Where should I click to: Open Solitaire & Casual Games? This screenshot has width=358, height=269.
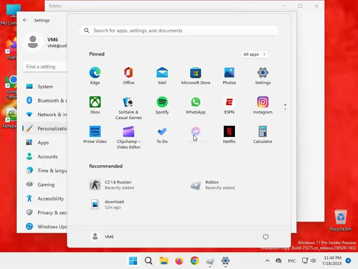coord(129,108)
